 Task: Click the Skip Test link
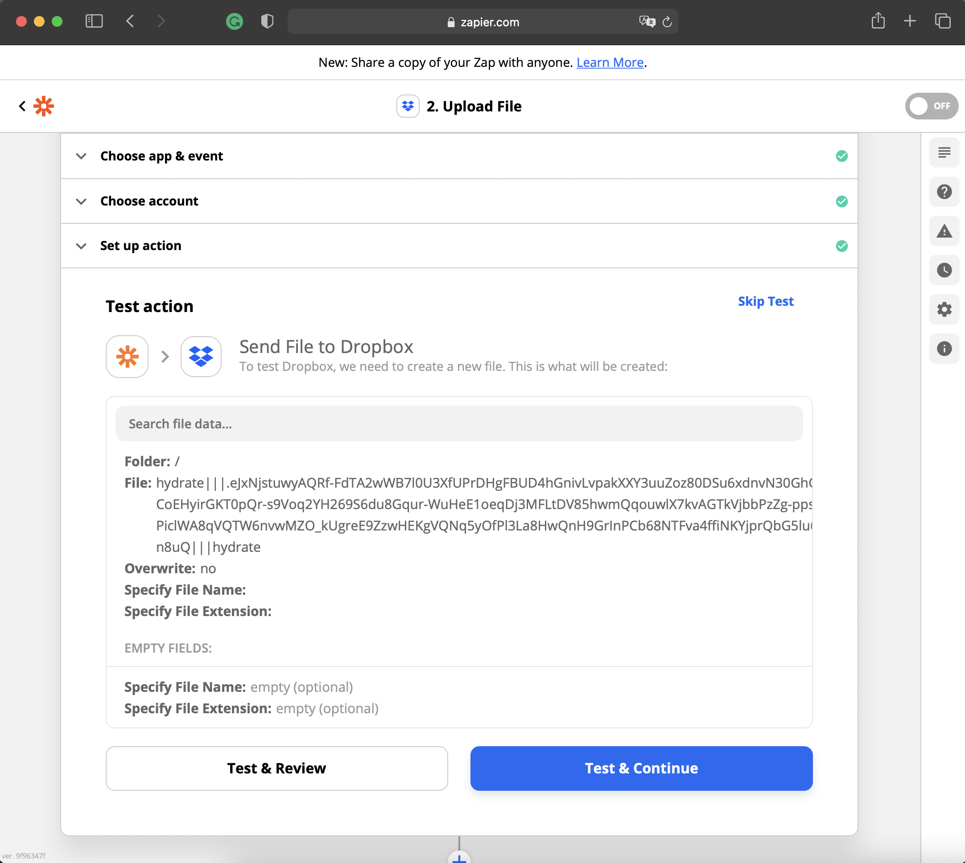click(x=765, y=301)
